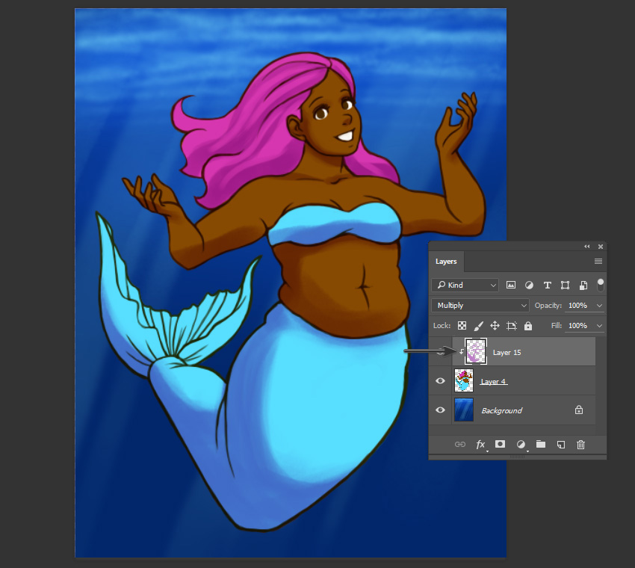Image resolution: width=635 pixels, height=568 pixels.
Task: Lock transparent pixels icon
Action: click(x=462, y=326)
